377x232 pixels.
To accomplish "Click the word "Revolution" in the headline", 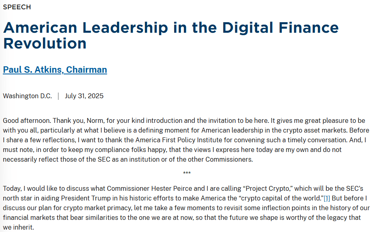I will (45, 43).
